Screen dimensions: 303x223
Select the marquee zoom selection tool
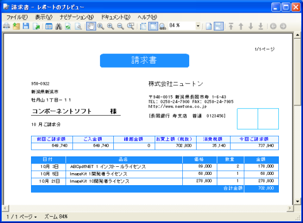(131, 26)
